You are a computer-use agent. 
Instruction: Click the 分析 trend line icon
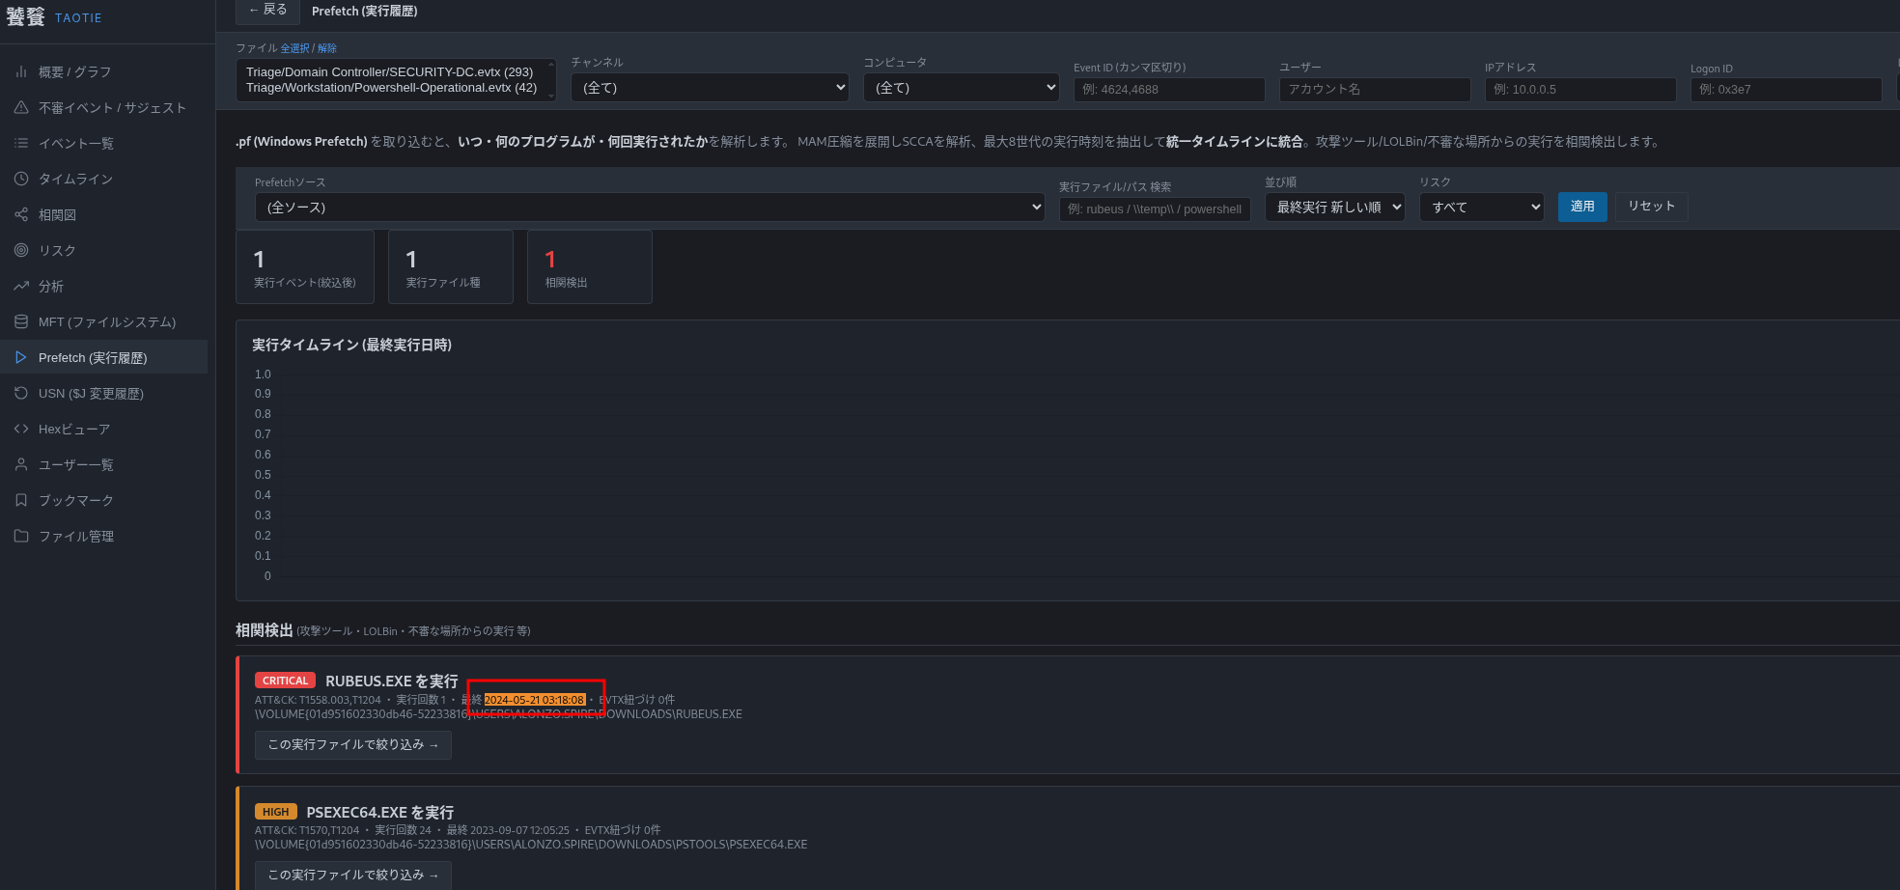(x=21, y=286)
